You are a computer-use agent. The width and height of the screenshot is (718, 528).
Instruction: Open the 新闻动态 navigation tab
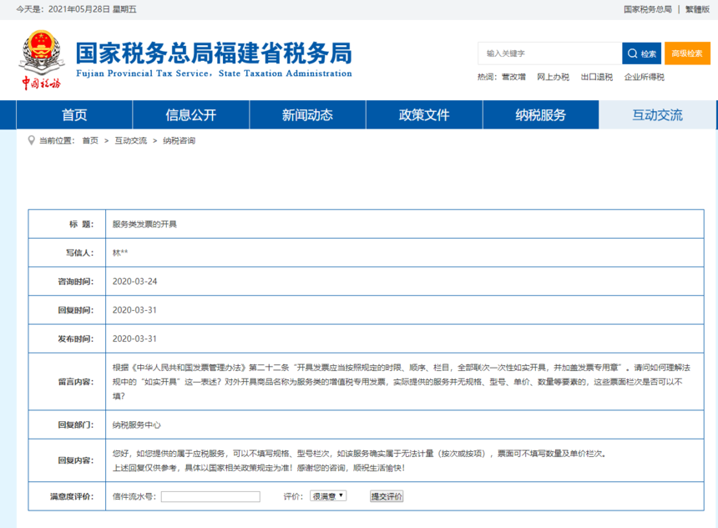307,115
